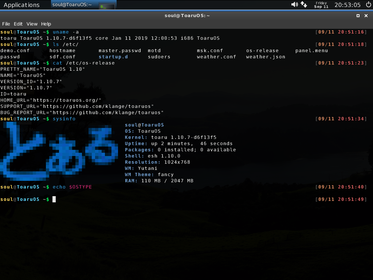The width and height of the screenshot is (373, 280).
Task: Open the Applications menu
Action: tap(21, 5)
